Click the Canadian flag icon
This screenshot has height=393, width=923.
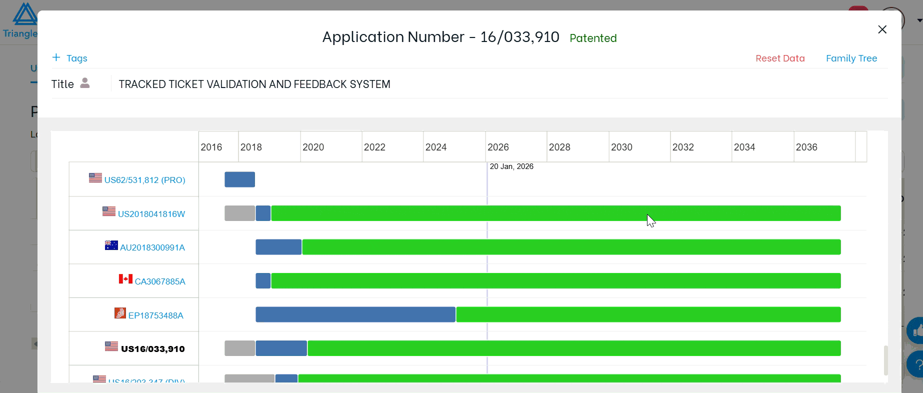coord(125,279)
